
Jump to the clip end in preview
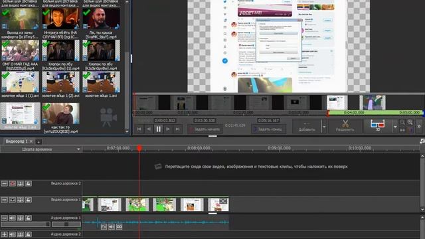tap(177, 129)
